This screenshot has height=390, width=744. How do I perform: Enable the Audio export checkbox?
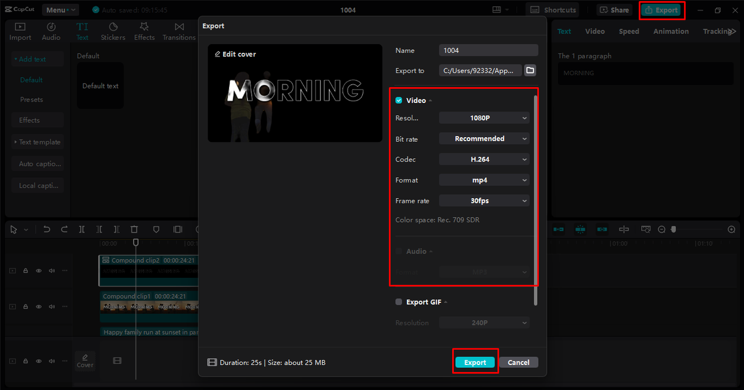(x=399, y=251)
